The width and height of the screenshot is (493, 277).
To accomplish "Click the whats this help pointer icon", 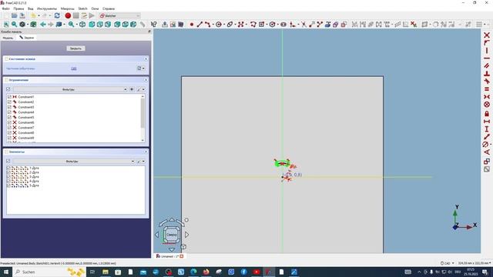I will 153,24.
